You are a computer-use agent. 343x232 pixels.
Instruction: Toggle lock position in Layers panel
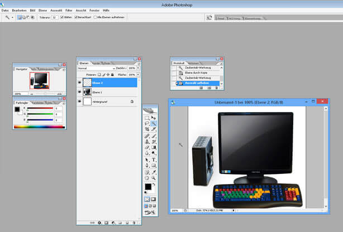pos(108,75)
